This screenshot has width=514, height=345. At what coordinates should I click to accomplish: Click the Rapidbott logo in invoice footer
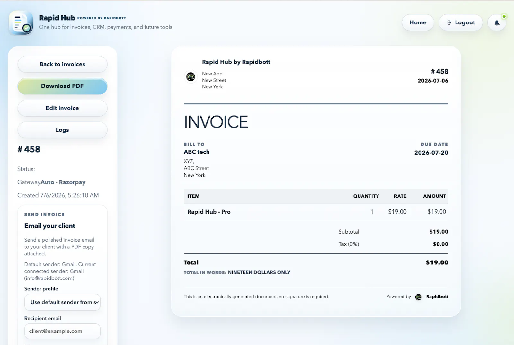[x=418, y=297]
